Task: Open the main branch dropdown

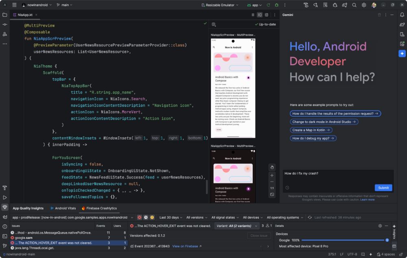Action: point(64,5)
